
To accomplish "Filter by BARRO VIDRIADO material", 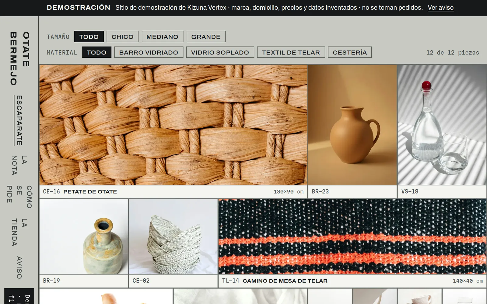I will (x=149, y=52).
